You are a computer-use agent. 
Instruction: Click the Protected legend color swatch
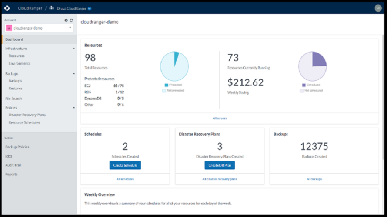coord(167,85)
